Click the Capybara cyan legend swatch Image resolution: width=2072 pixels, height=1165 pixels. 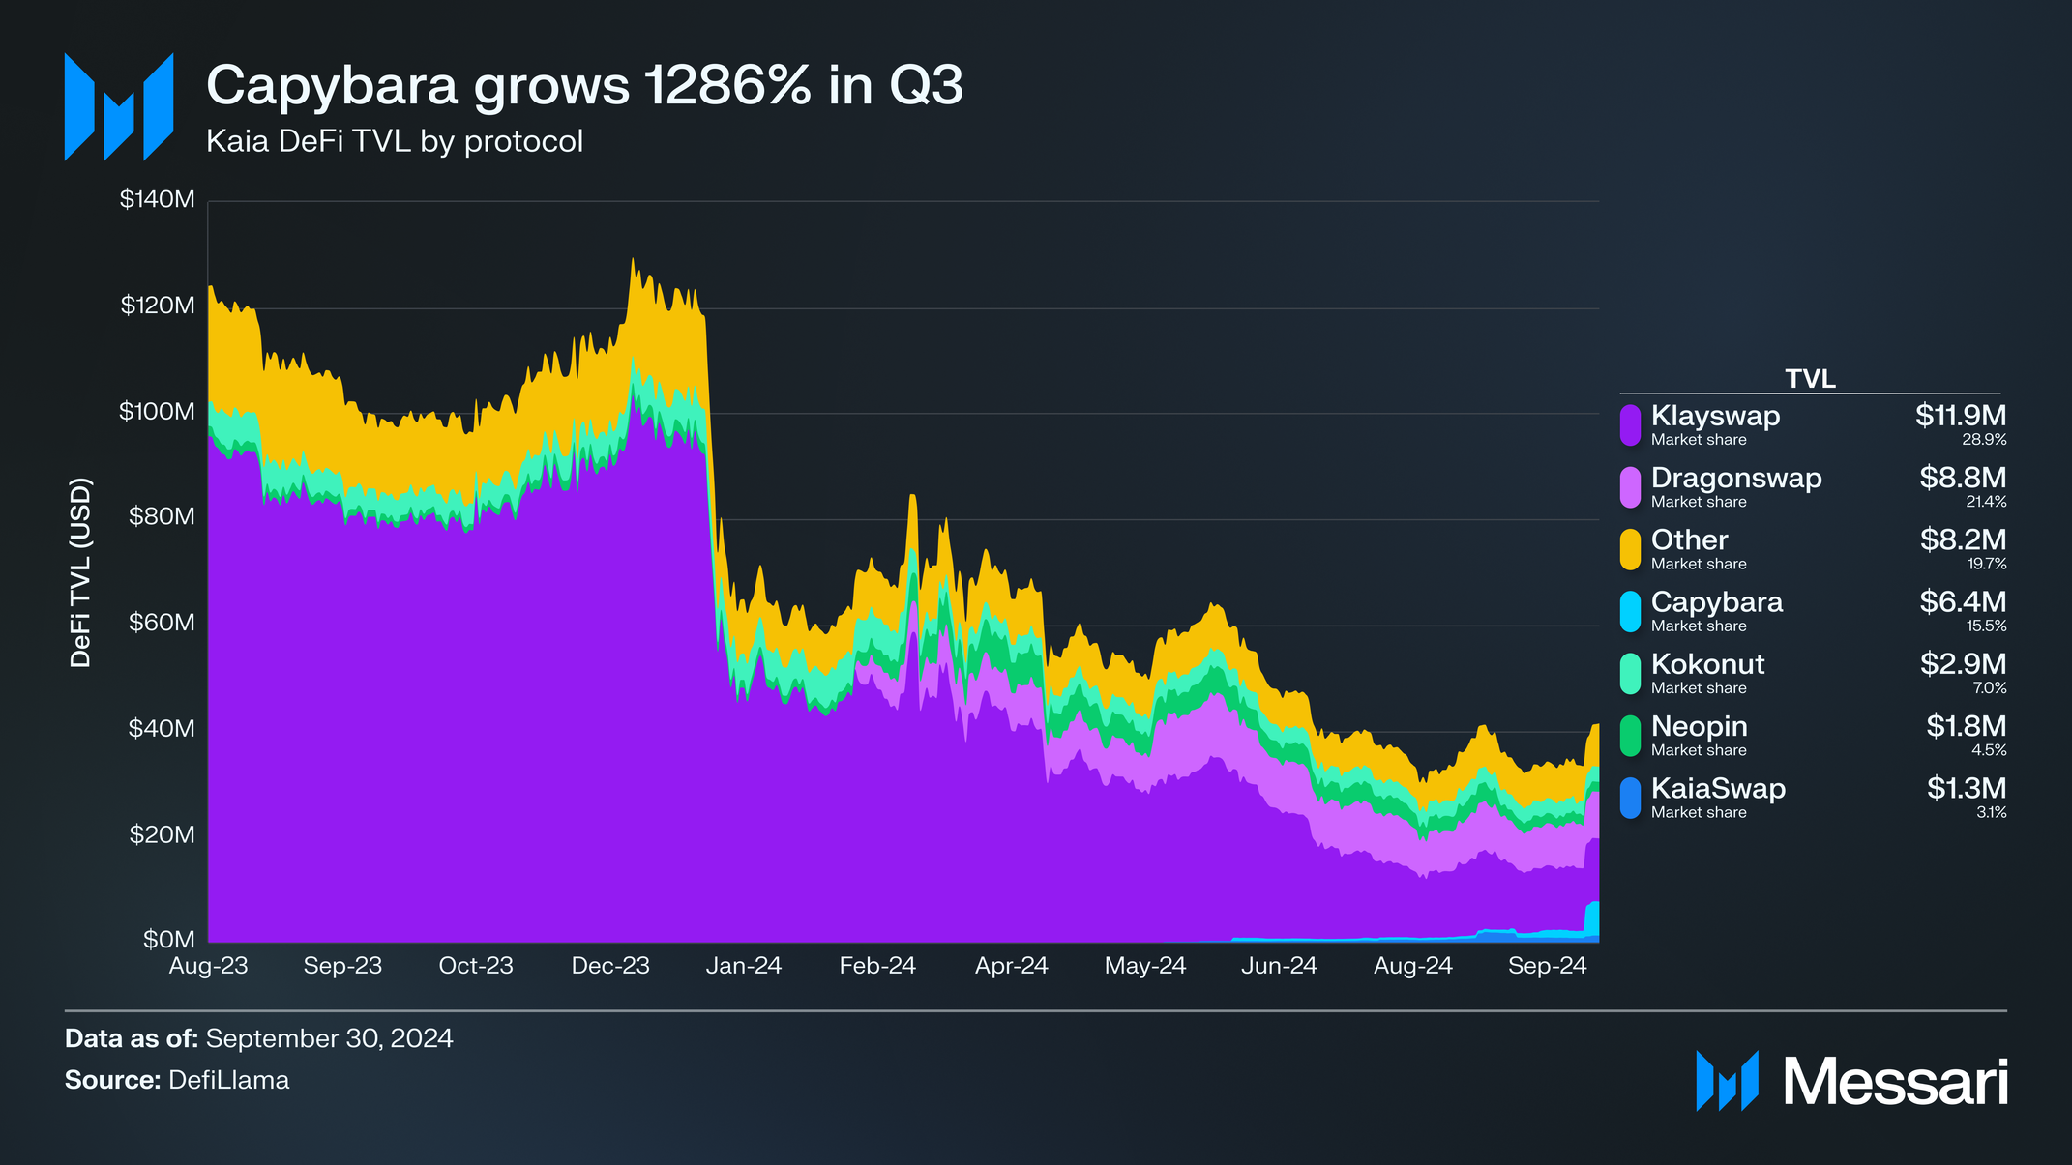pos(1630,612)
